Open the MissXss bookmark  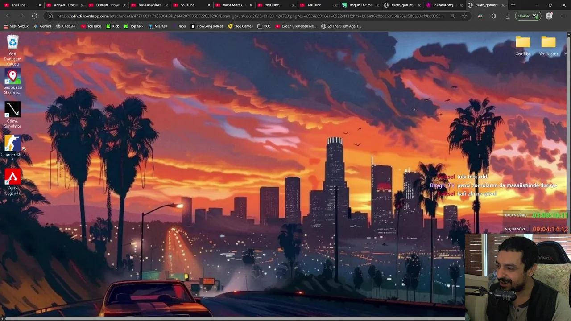[157, 26]
